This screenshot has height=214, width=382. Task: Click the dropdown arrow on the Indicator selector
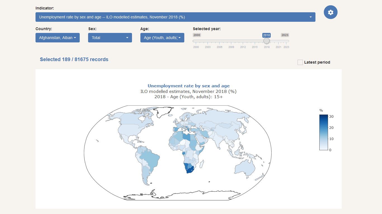[310, 17]
